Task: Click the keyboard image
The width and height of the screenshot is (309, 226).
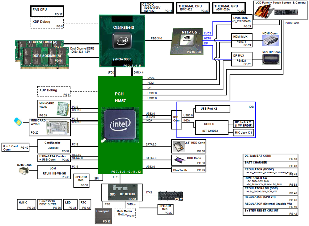Action: click(x=171, y=196)
